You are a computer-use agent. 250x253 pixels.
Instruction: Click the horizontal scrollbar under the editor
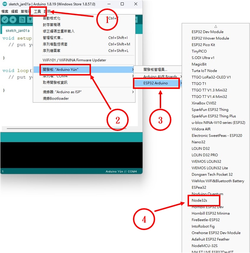(66, 128)
